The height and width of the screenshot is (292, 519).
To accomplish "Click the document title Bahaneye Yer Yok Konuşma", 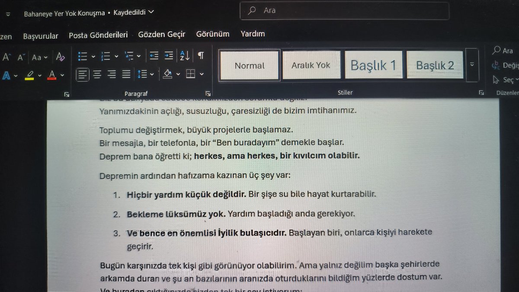I will [64, 13].
